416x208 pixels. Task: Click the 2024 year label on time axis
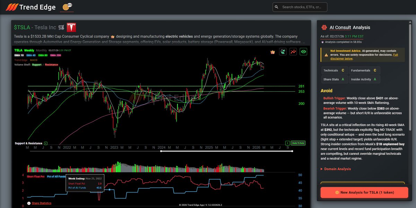(x=161, y=147)
